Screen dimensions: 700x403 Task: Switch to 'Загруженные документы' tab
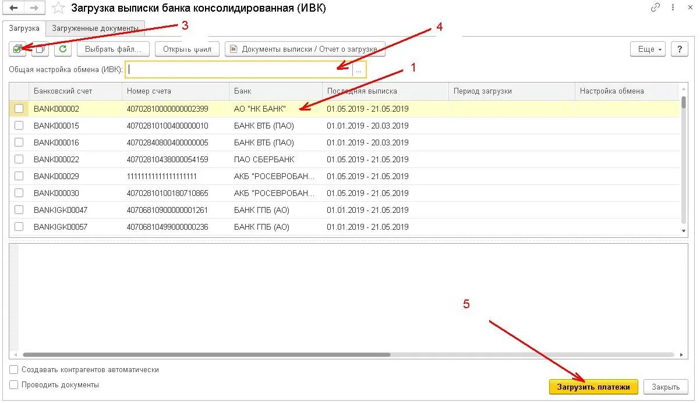(95, 28)
